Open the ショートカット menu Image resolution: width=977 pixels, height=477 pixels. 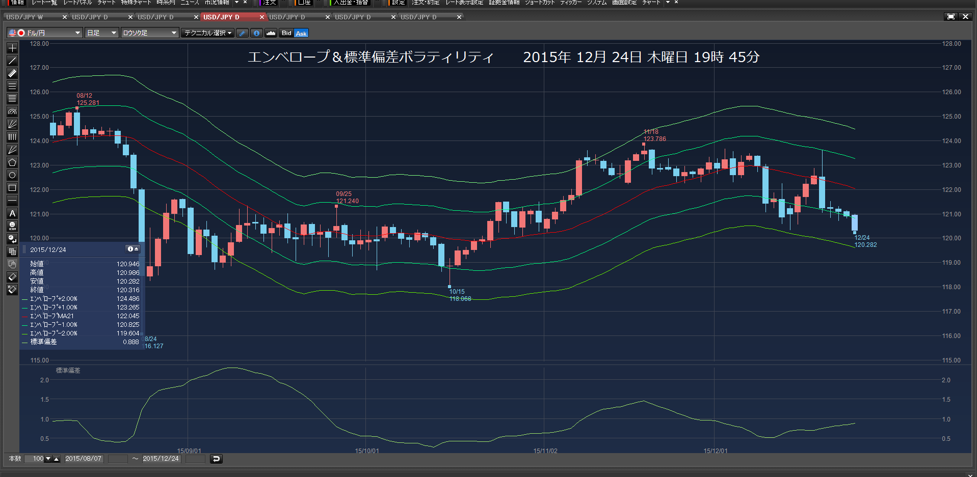tap(540, 3)
